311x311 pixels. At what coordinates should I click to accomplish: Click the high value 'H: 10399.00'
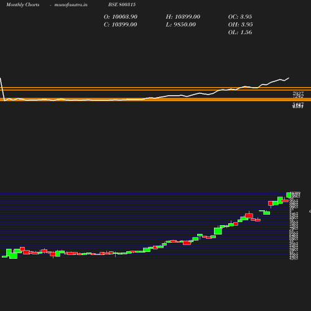(x=183, y=17)
